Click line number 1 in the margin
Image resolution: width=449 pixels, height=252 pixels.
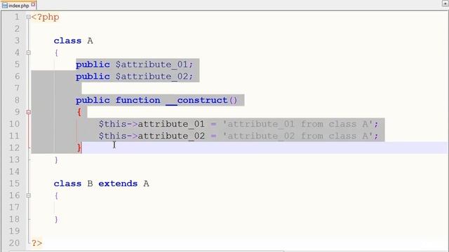17,17
